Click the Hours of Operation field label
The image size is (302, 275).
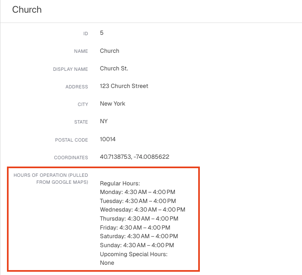click(x=51, y=178)
